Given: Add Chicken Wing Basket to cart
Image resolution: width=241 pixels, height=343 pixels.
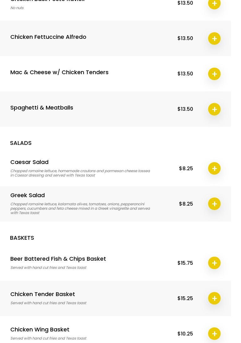Looking at the screenshot, I should [x=214, y=334].
